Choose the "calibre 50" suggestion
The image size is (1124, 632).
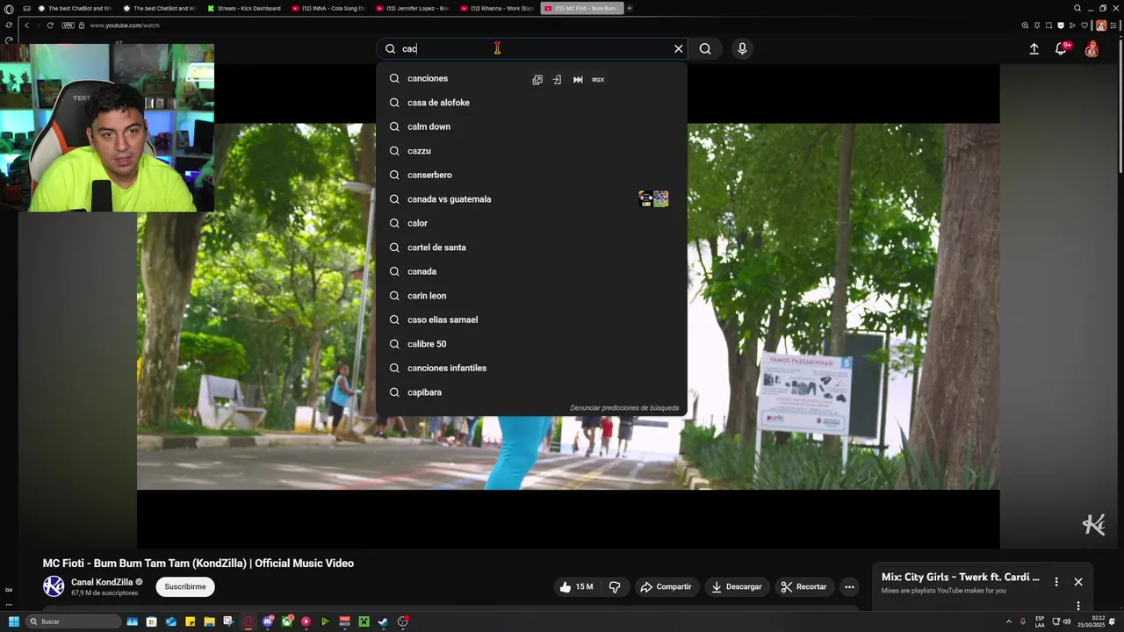pos(531,344)
